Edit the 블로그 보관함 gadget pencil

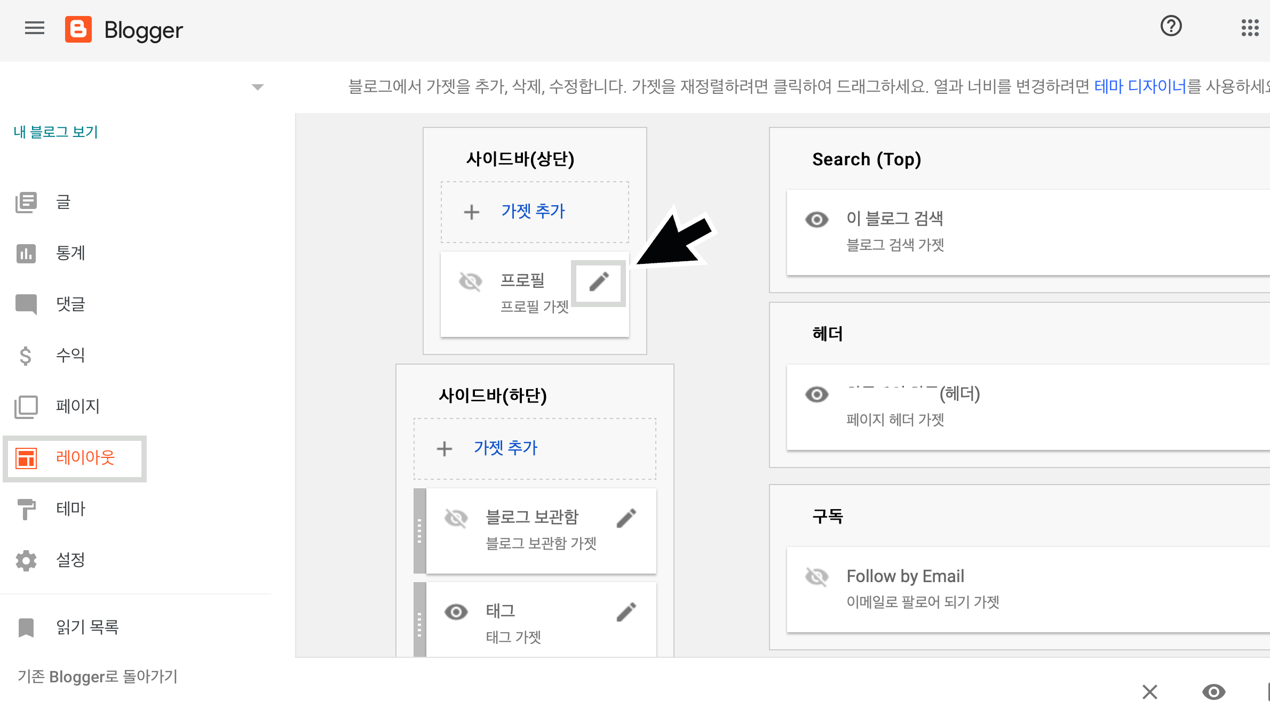click(626, 518)
